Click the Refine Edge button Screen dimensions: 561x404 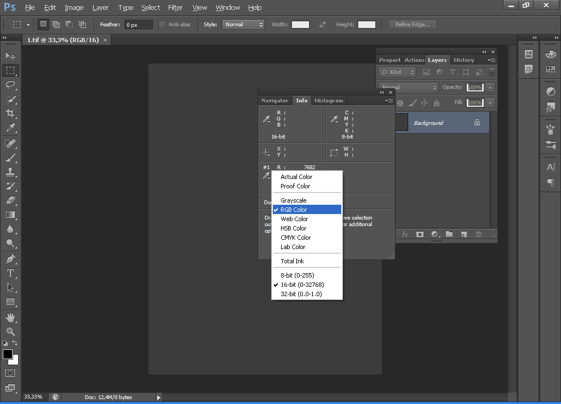tap(412, 25)
